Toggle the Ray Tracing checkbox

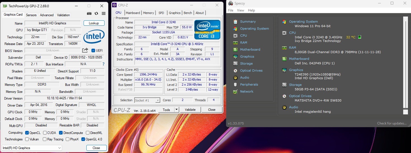pyautogui.click(x=45, y=139)
